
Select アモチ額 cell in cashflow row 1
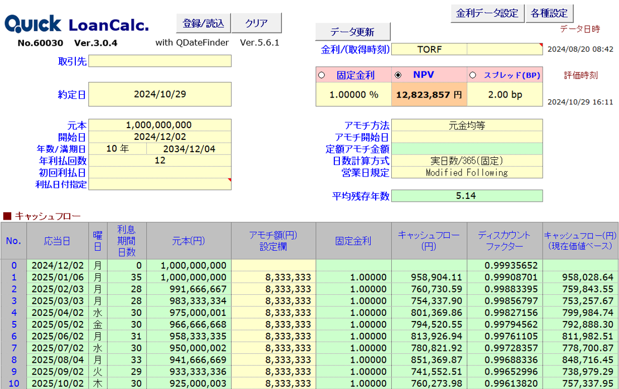[273, 277]
